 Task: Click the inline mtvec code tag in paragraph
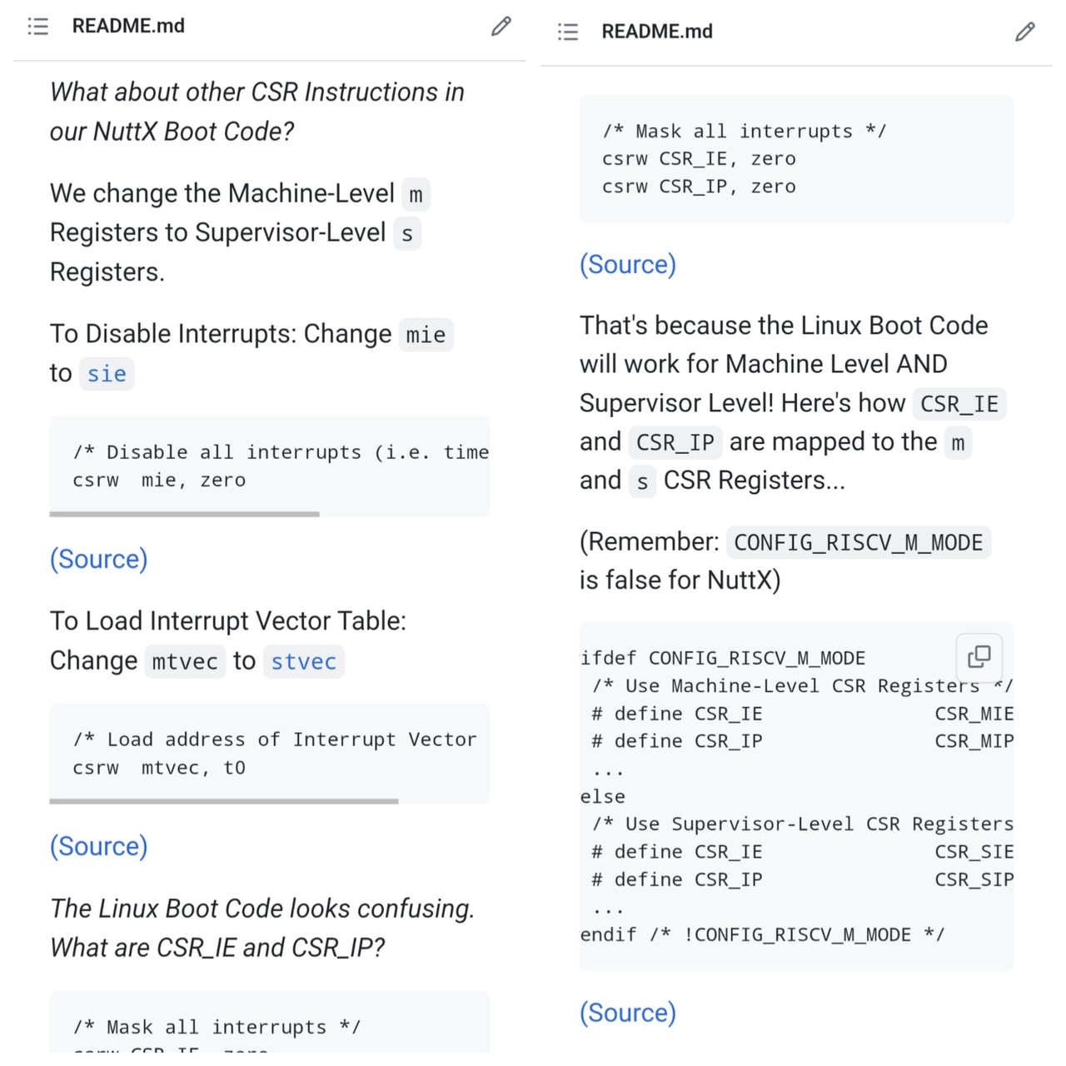[185, 662]
